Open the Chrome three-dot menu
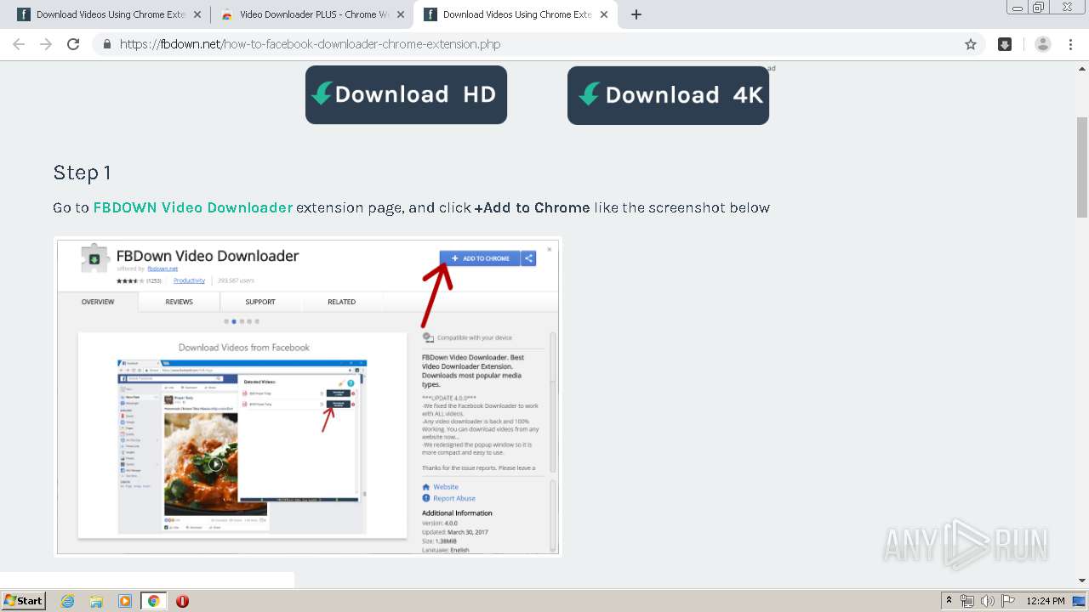The height and width of the screenshot is (612, 1089). pos(1070,44)
